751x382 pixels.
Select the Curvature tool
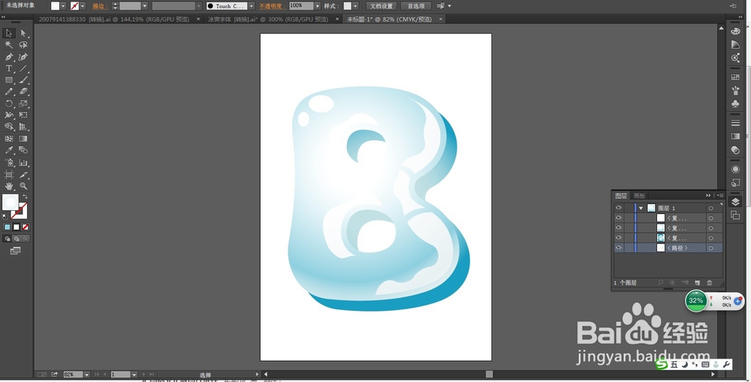pos(23,56)
